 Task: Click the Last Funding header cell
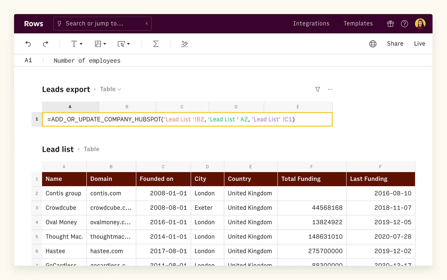click(x=381, y=179)
